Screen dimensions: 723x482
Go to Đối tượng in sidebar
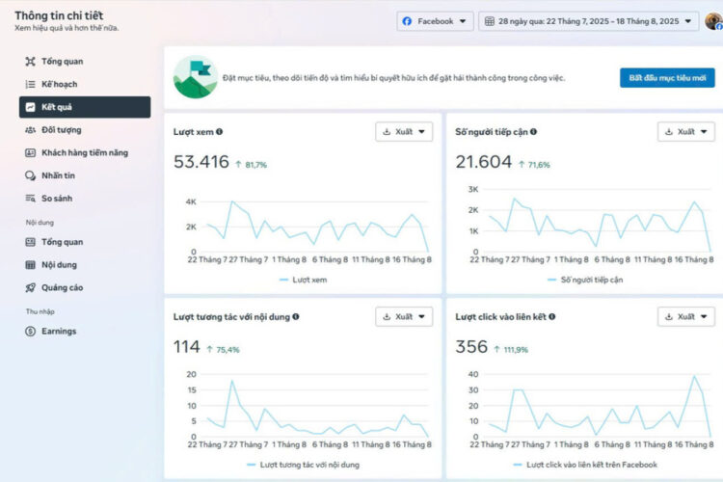click(61, 130)
